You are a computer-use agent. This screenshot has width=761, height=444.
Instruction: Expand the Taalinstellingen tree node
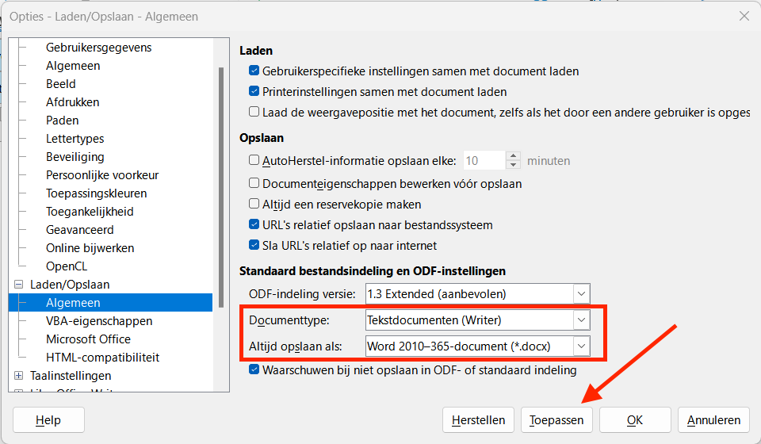click(19, 376)
